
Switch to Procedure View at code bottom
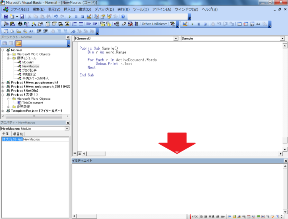[75, 154]
